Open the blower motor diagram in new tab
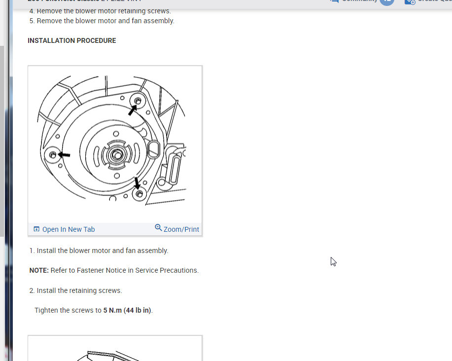Viewport: 452px width, 361px height. coord(64,229)
